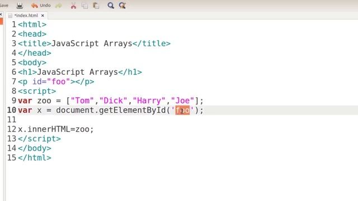Undo the last edit
This screenshot has width=358, height=201.
point(41,5)
